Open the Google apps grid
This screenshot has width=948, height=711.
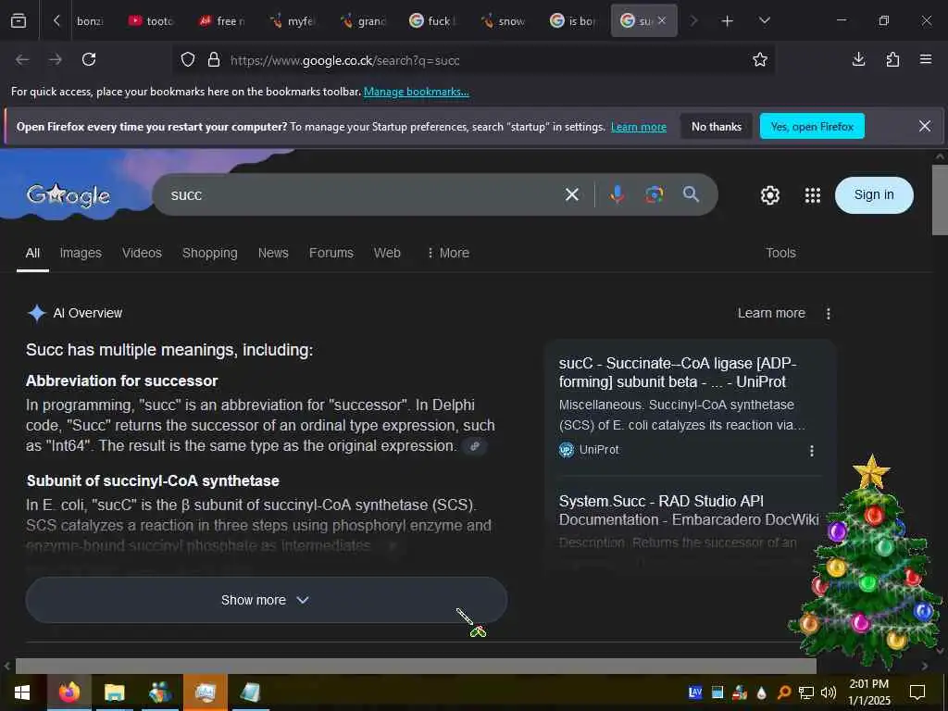click(813, 194)
